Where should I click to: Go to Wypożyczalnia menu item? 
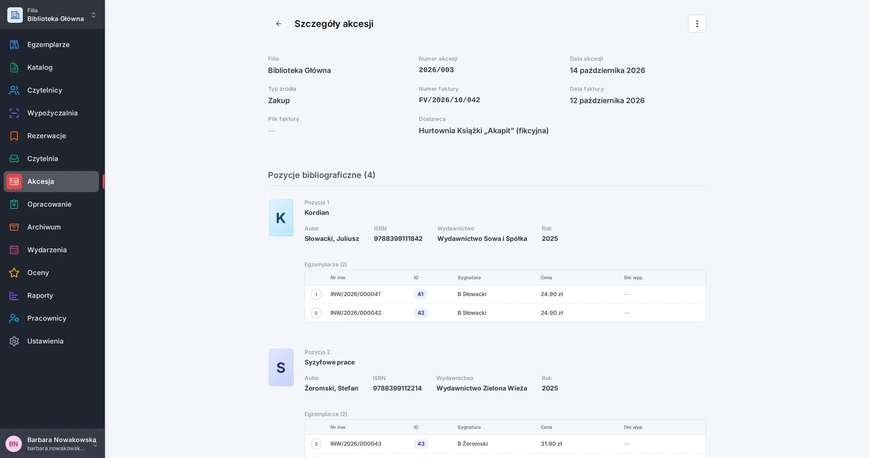51,113
